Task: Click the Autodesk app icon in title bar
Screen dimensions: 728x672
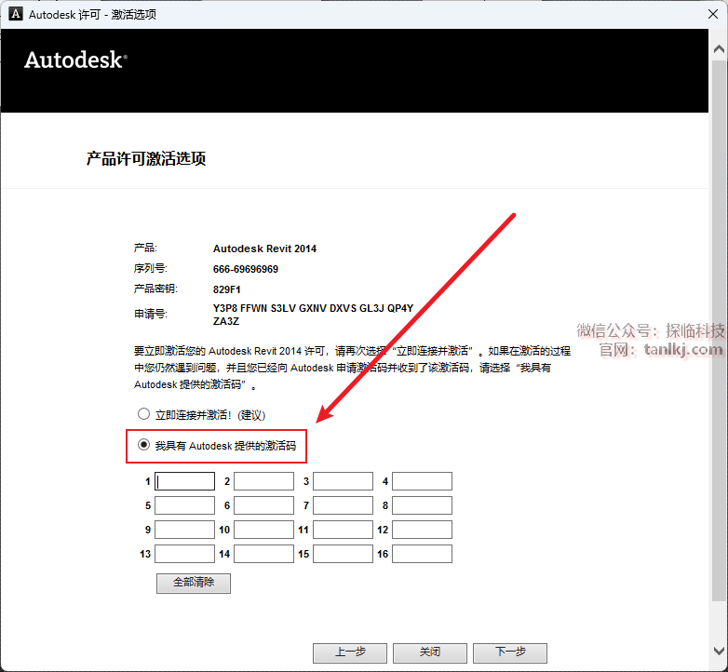Action: point(15,14)
